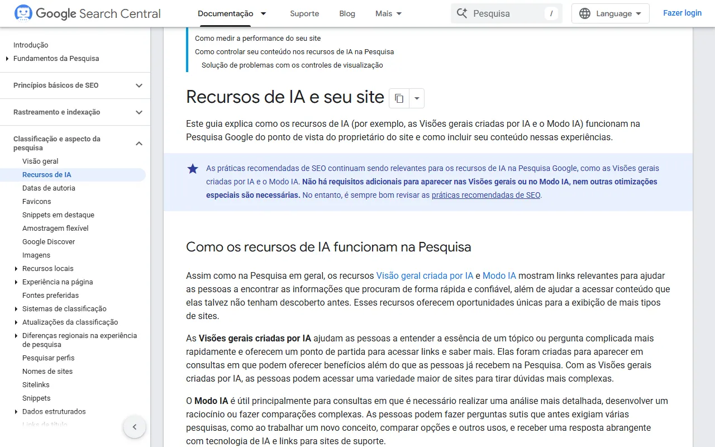Screen dimensions: 715x447
Task: Click the search magnifier sparkle icon
Action: [x=462, y=13]
